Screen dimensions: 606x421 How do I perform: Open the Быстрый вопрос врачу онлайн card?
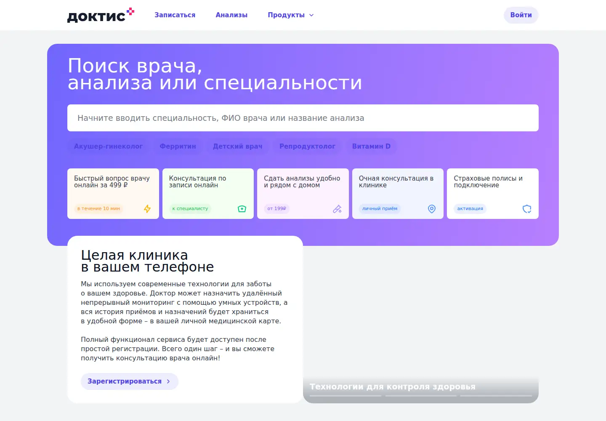(113, 194)
